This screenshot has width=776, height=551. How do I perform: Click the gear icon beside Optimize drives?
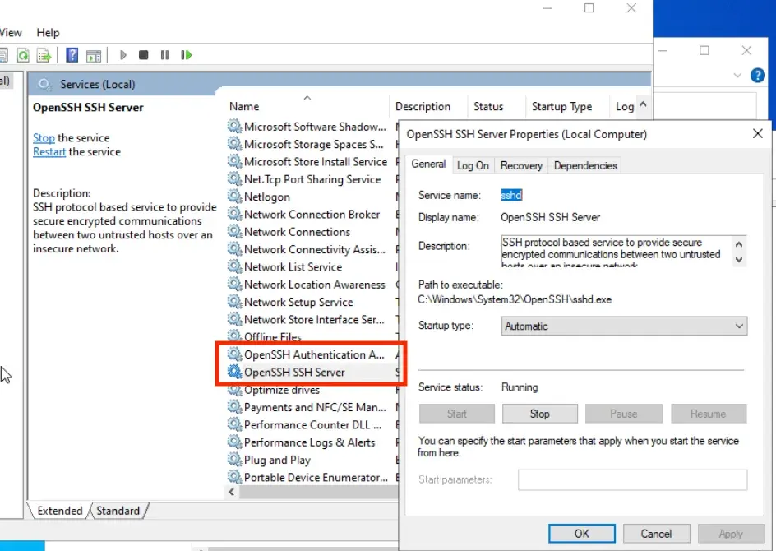click(234, 390)
